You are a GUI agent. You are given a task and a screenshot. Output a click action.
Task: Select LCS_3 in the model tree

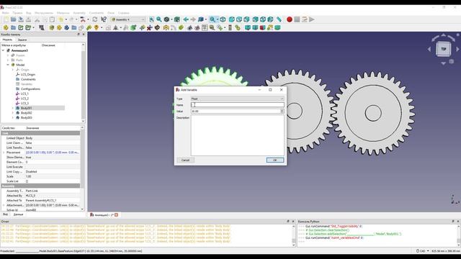pyautogui.click(x=24, y=103)
